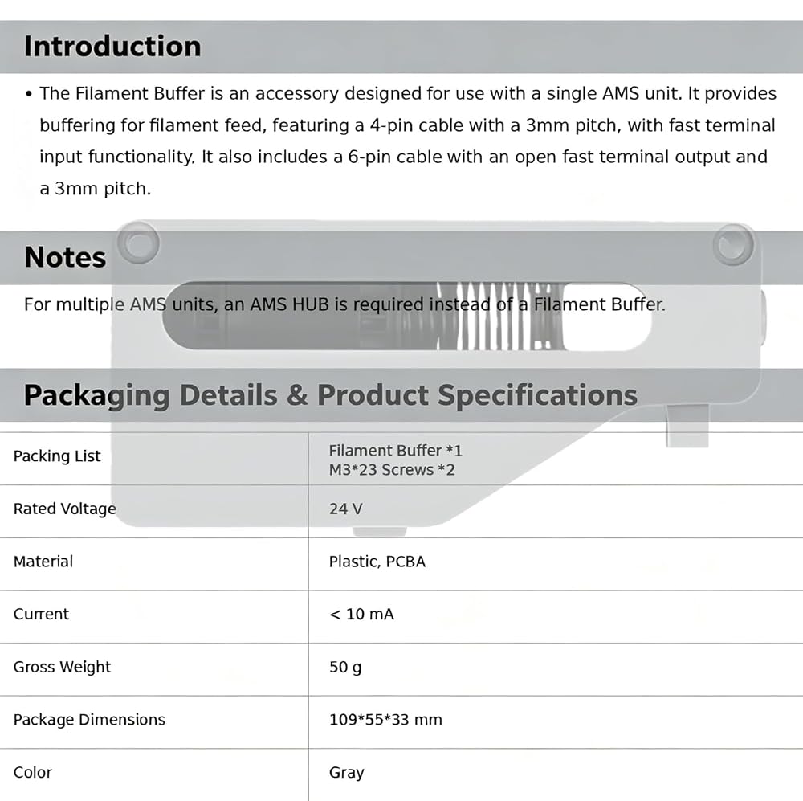Click the right screw hole on the buffer image
The width and height of the screenshot is (803, 801).
(x=733, y=244)
